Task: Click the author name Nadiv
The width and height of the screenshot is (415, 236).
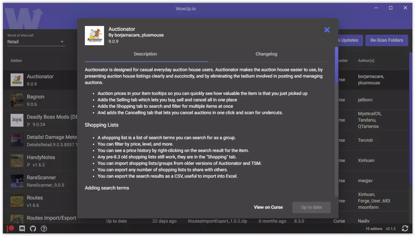Action: click(x=363, y=221)
